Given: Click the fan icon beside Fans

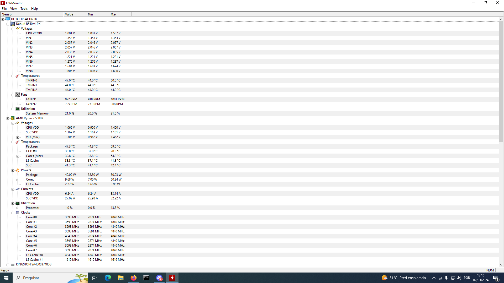Looking at the screenshot, I should pos(18,95).
